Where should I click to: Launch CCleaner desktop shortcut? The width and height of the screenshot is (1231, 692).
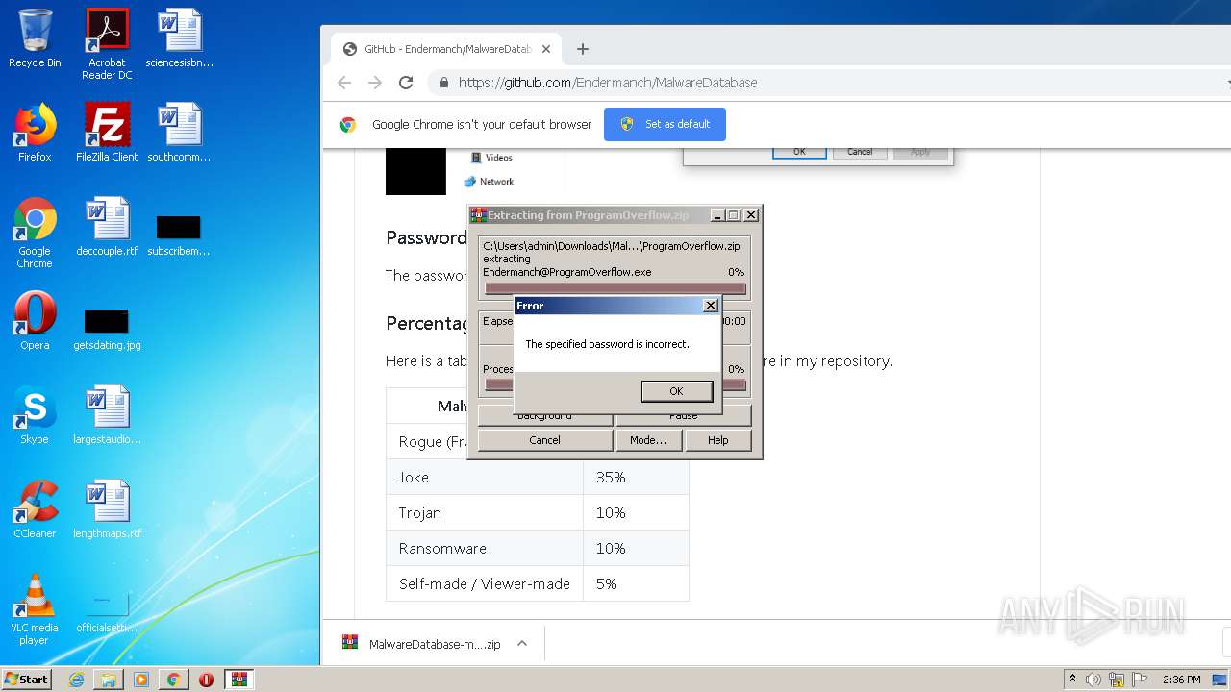click(x=35, y=509)
